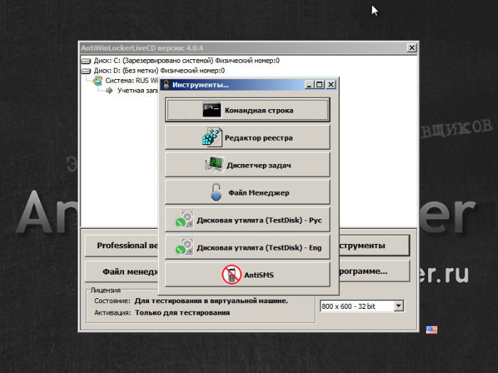
Task: Select the Диск: D: (Без метки) row
Action: (159, 71)
